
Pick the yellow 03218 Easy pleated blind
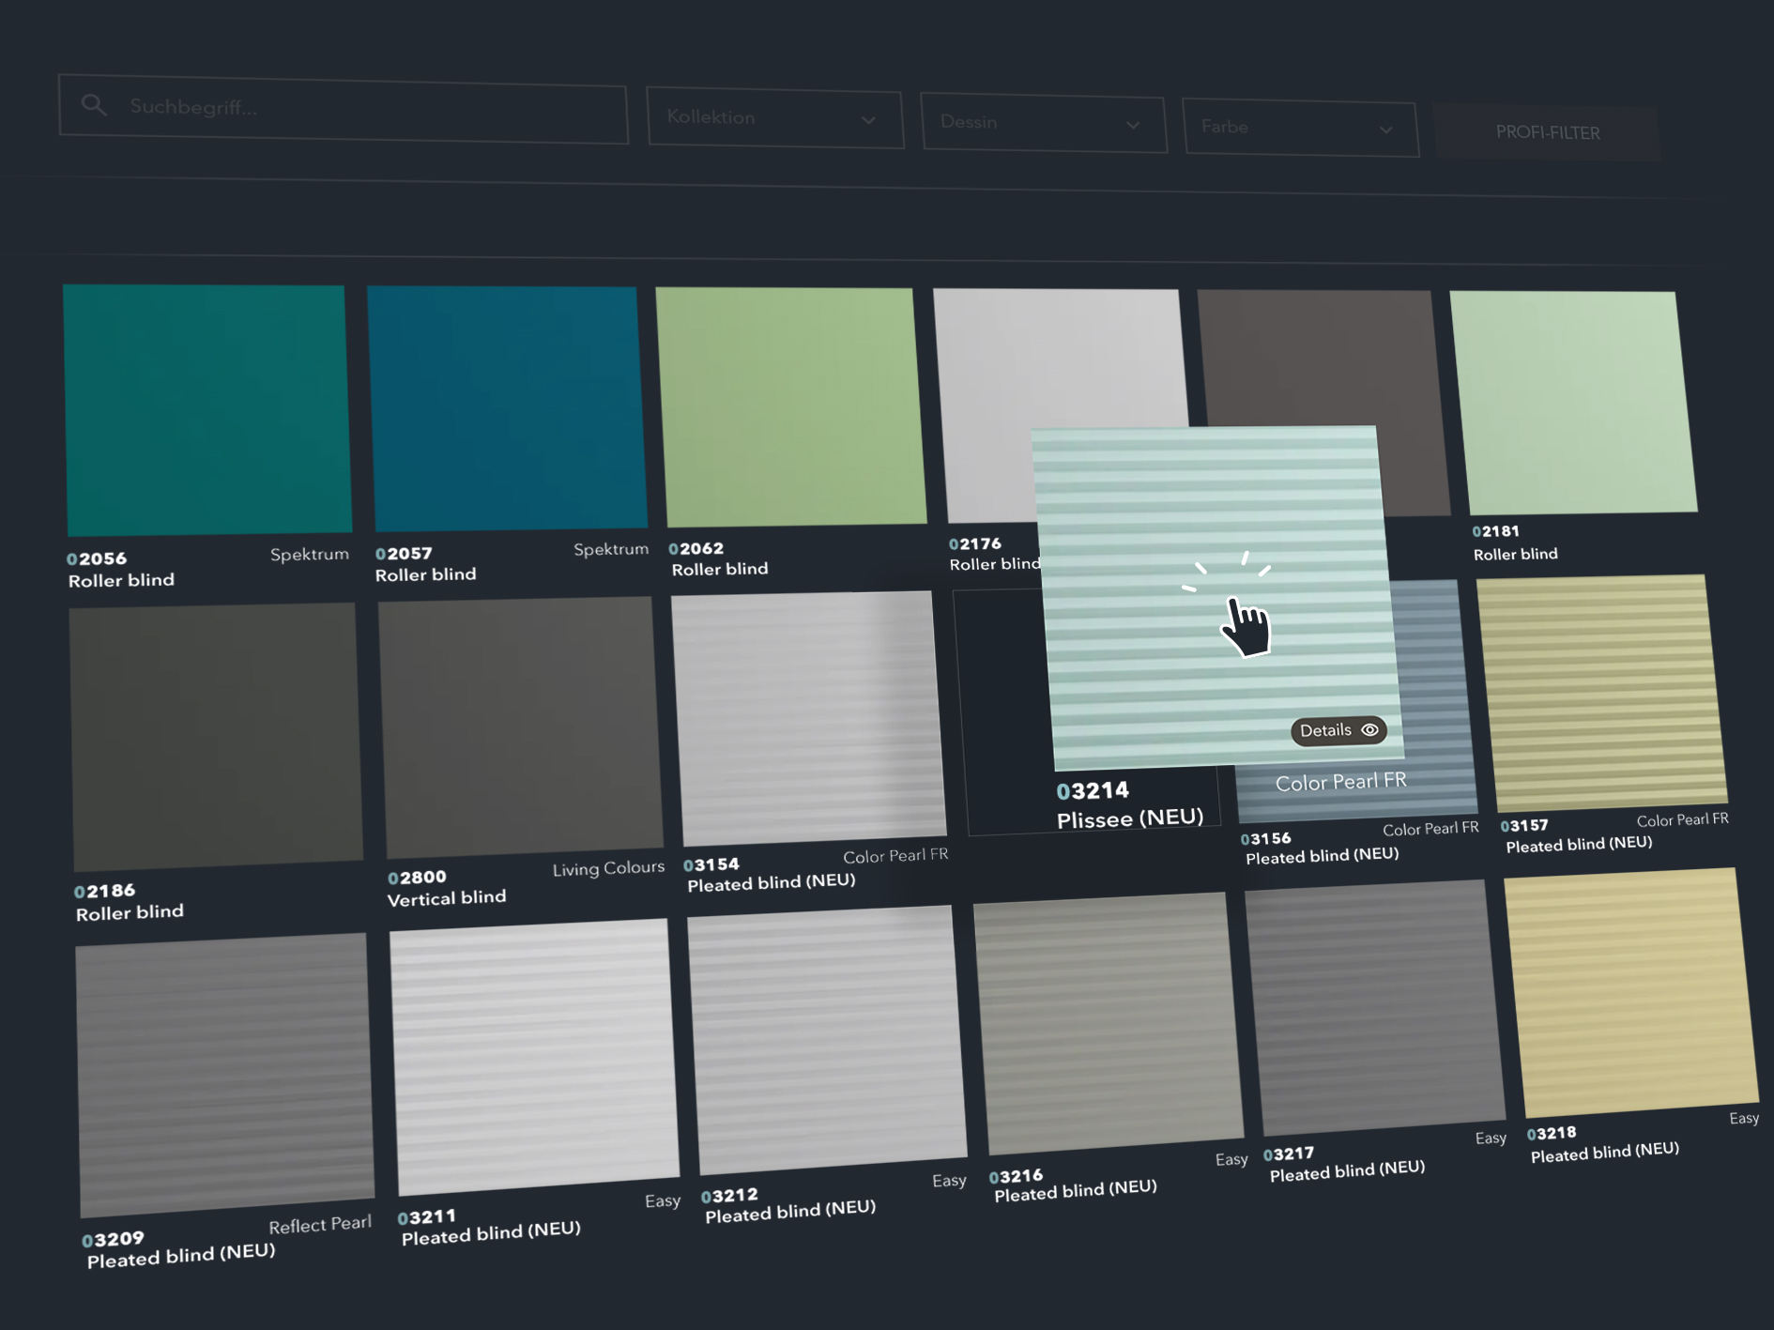(x=1630, y=993)
